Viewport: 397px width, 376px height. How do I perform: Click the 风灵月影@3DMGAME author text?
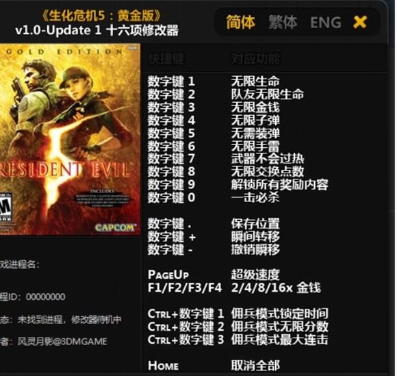point(62,342)
